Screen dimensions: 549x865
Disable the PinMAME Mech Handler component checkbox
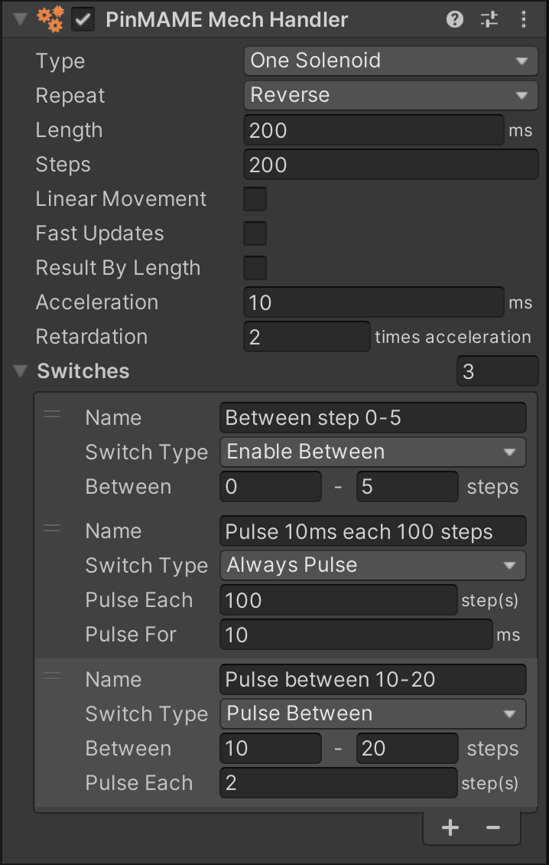83,21
